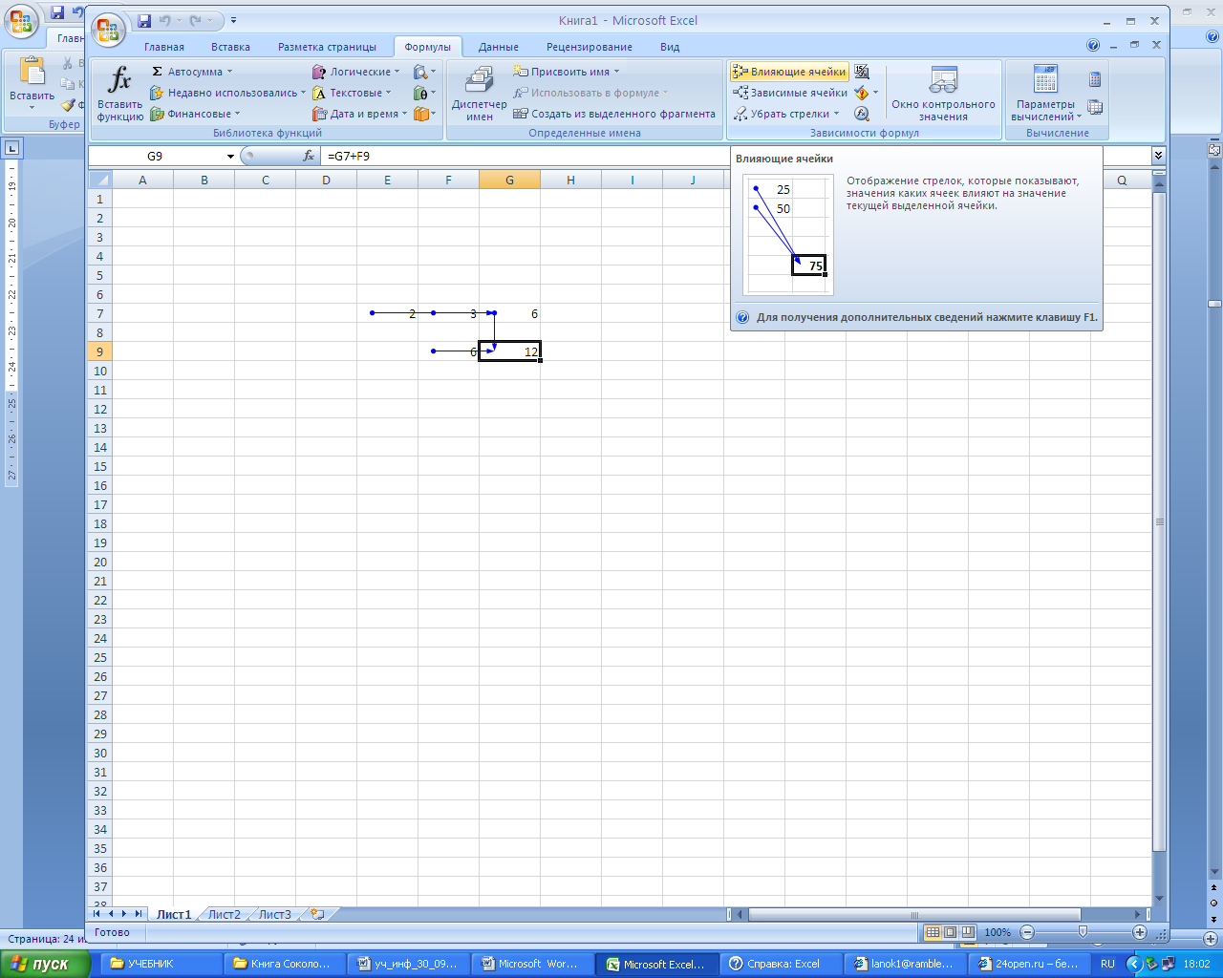This screenshot has height=978, width=1223.
Task: Click the Insert Function fx button in ribbon
Action: (119, 94)
